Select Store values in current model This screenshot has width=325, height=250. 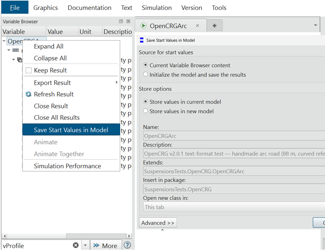pyautogui.click(x=146, y=102)
